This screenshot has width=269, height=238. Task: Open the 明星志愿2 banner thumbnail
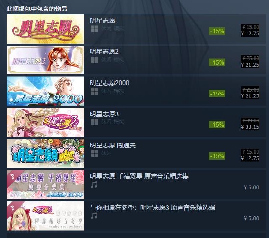click(45, 60)
